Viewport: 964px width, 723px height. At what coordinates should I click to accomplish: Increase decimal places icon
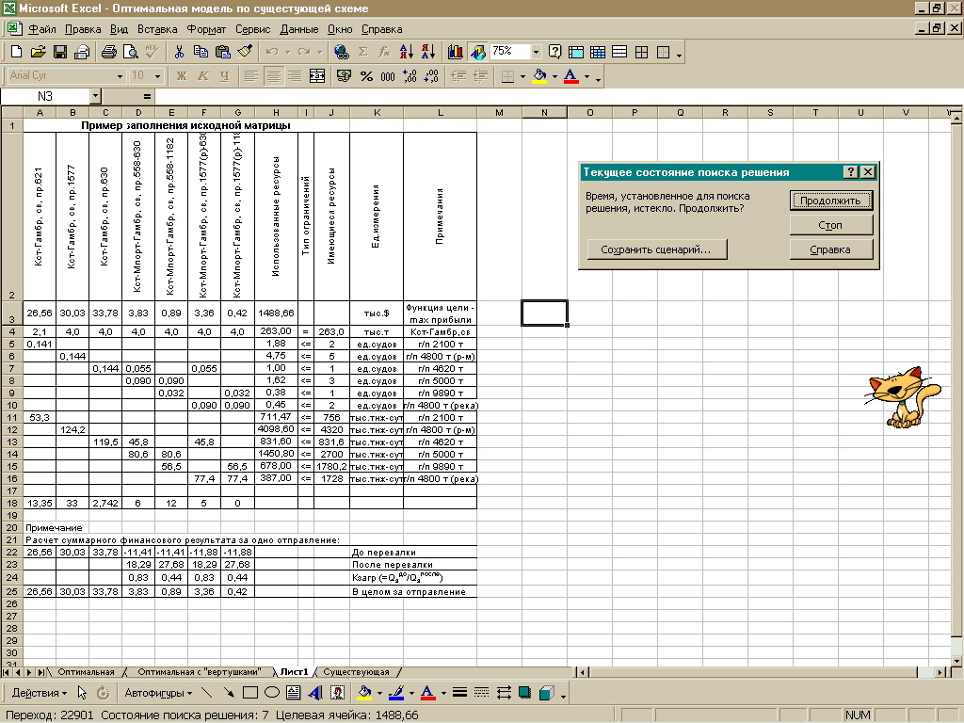[x=410, y=76]
